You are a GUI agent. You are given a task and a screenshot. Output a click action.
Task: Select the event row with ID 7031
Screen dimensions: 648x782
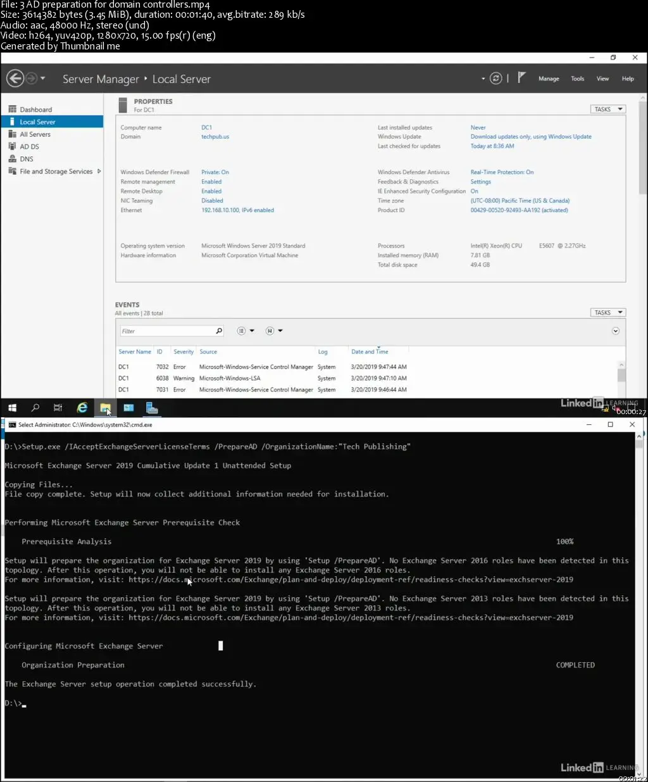click(367, 389)
